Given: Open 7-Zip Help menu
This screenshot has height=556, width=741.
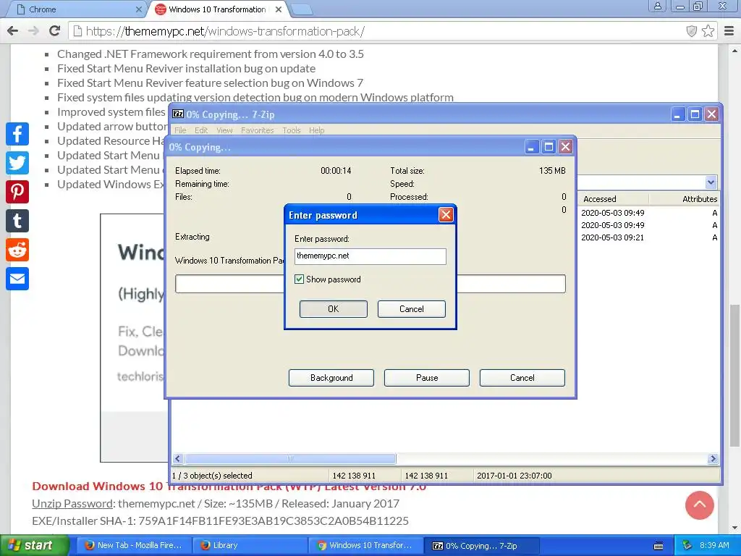Looking at the screenshot, I should 317,130.
